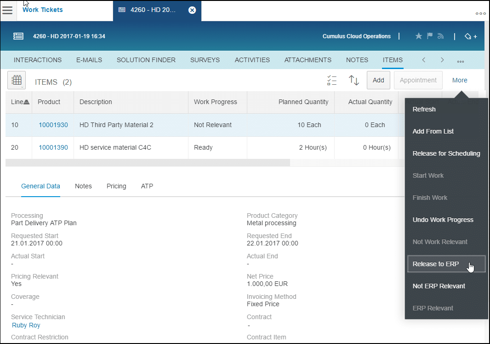Open the hamburger navigation menu
The height and width of the screenshot is (344, 490).
(8, 10)
